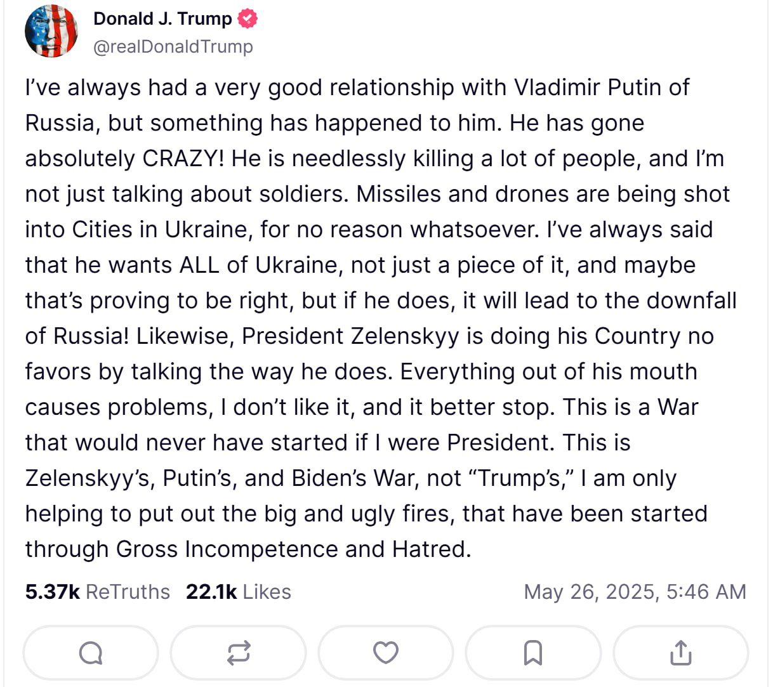Click the 22.1k like count number
The width and height of the screenshot is (773, 687).
(211, 592)
